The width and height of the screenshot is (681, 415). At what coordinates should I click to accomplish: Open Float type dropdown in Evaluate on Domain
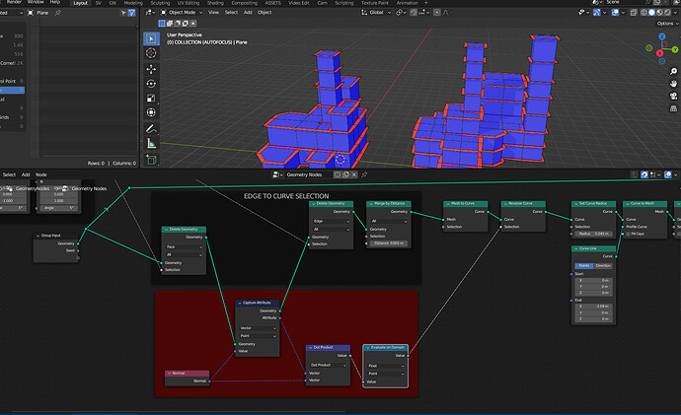[x=386, y=366]
